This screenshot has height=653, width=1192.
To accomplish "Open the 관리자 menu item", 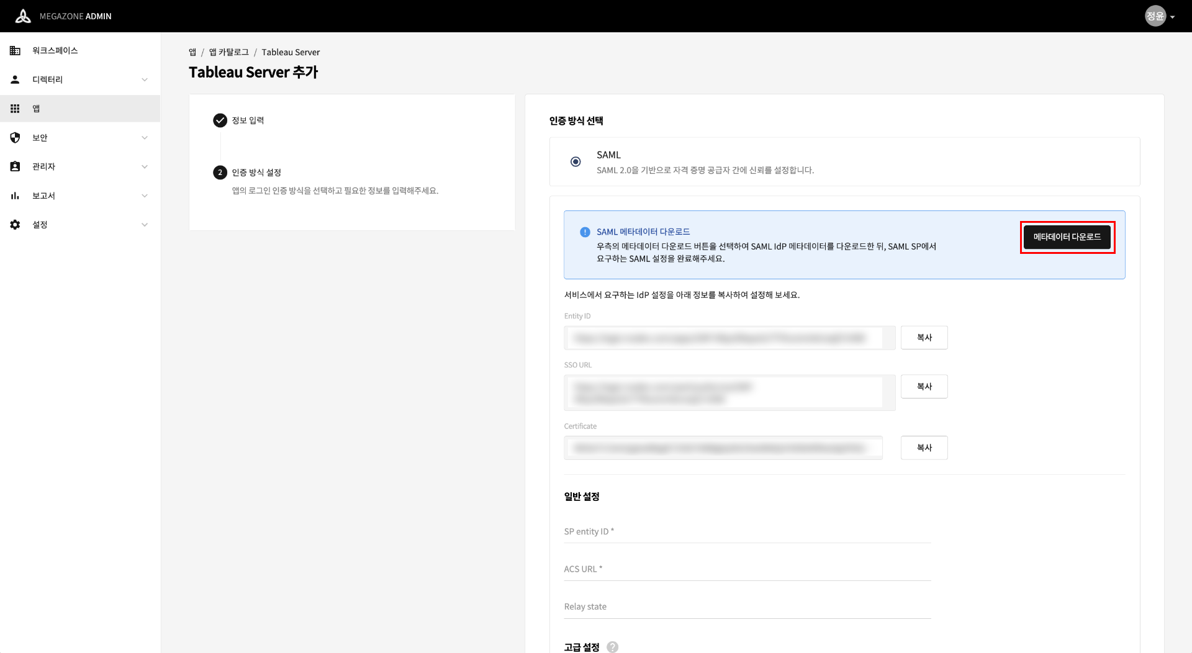I will pos(80,166).
